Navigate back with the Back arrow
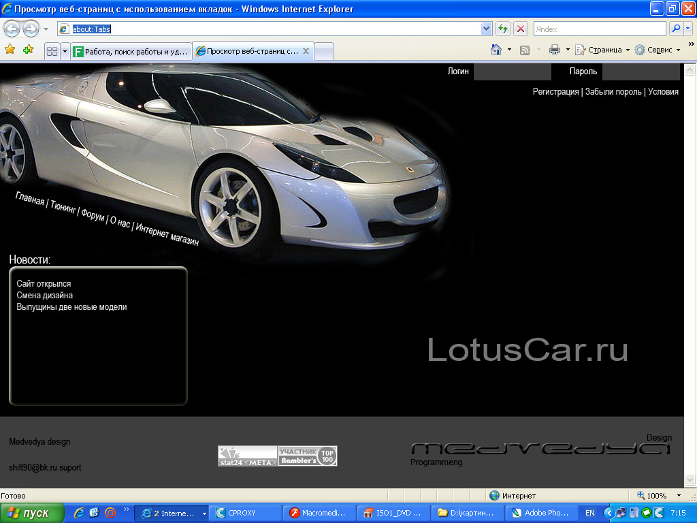This screenshot has width=697, height=523. coord(11,29)
